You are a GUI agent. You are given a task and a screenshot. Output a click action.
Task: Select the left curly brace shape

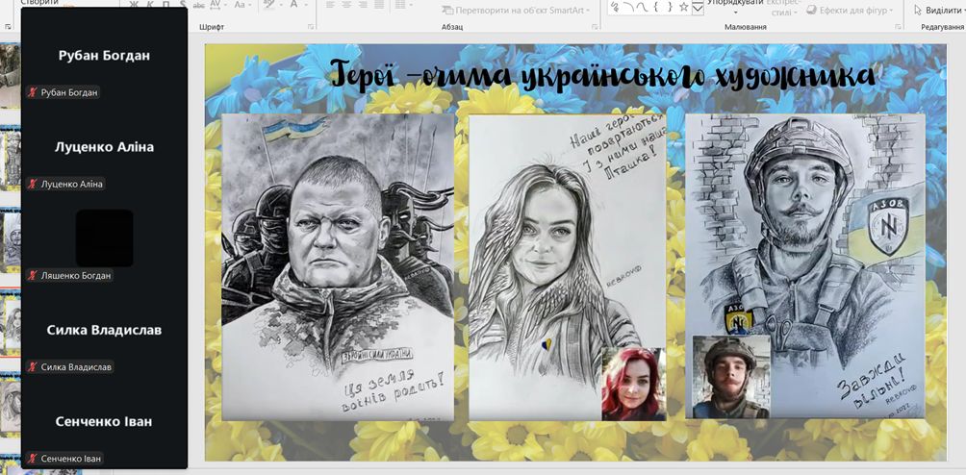click(x=654, y=7)
